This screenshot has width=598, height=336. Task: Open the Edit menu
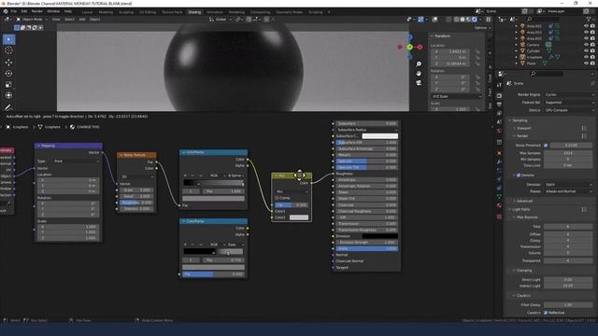coord(24,11)
